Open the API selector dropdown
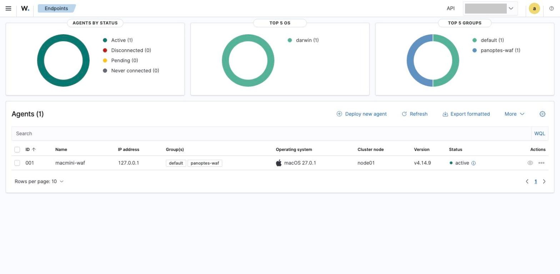The height and width of the screenshot is (274, 560). click(x=490, y=9)
